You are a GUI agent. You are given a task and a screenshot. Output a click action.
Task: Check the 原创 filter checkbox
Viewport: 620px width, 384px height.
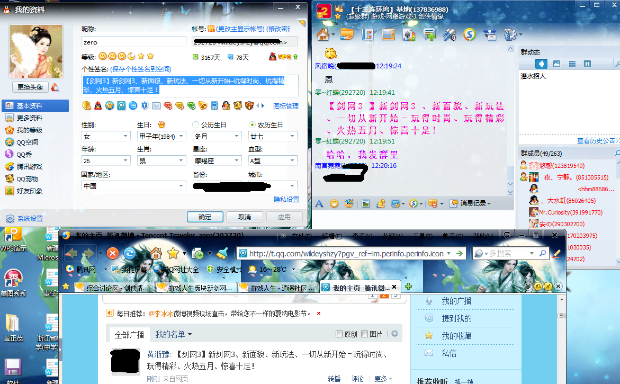(x=339, y=334)
